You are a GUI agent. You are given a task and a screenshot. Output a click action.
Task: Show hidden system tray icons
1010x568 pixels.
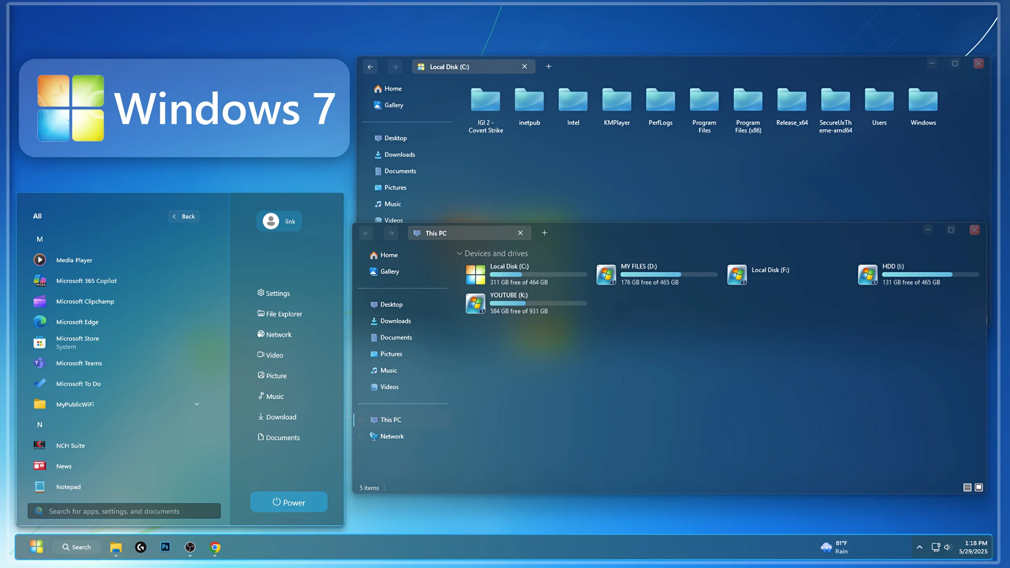pos(919,547)
